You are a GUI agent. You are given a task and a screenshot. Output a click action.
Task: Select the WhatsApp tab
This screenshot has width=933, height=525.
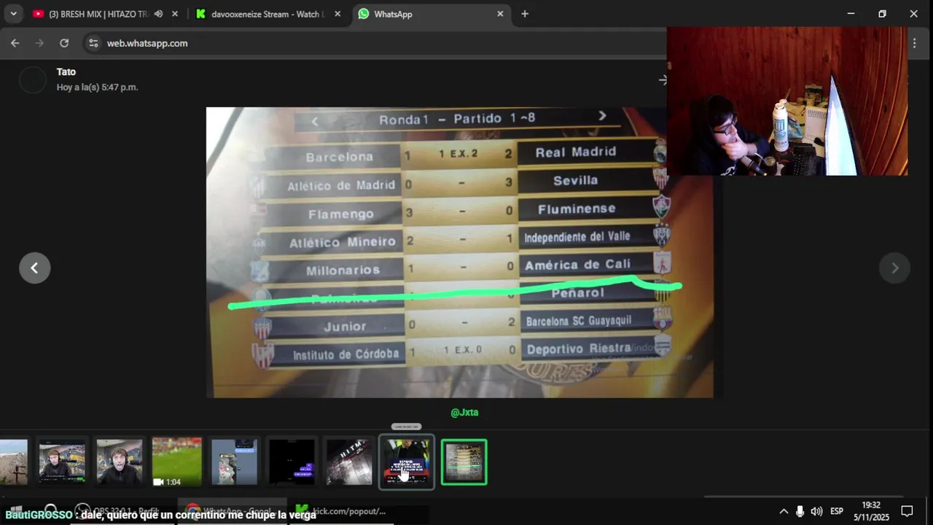(432, 14)
